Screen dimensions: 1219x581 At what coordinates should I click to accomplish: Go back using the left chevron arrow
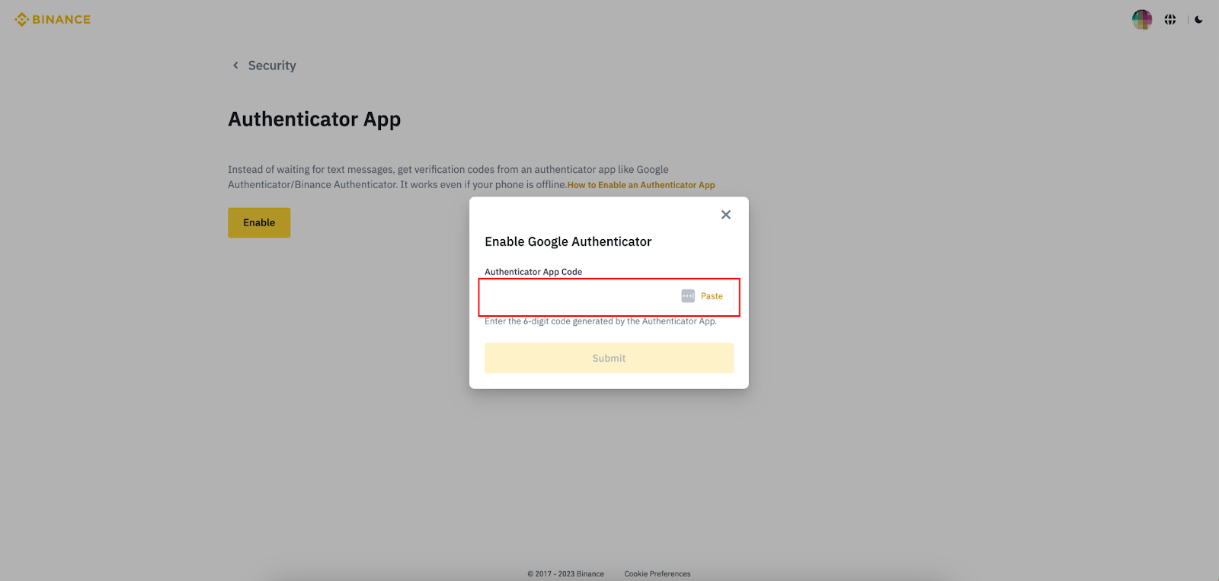(235, 65)
